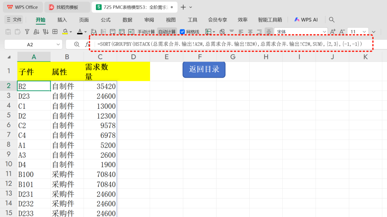The width and height of the screenshot is (387, 217).
Task: Align text left
Action: pos(241,32)
